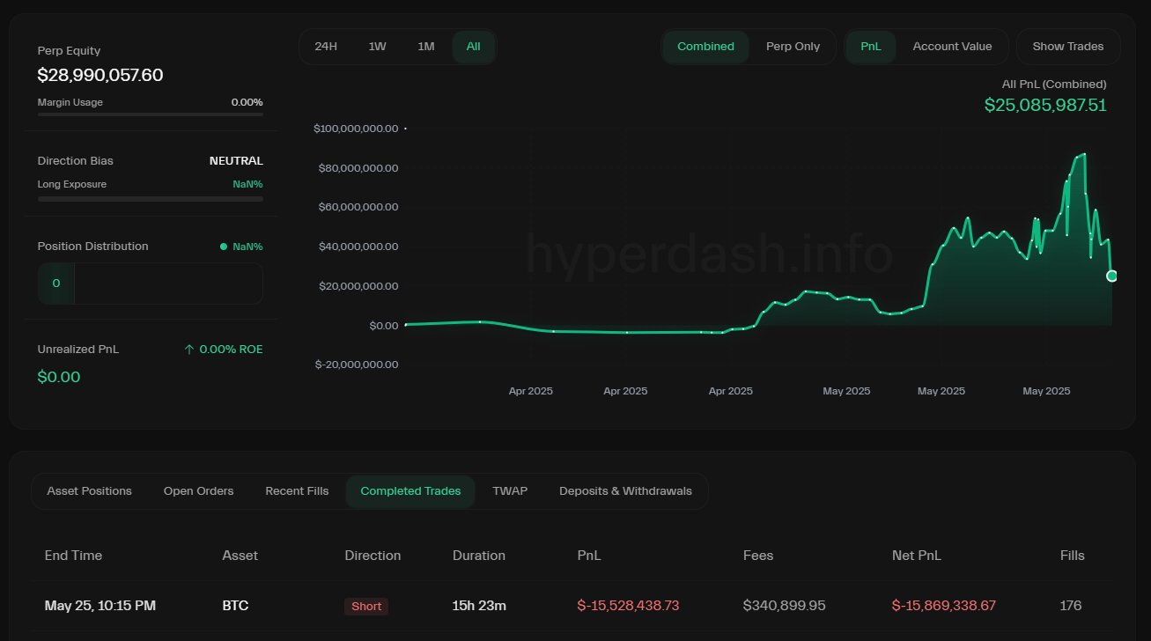This screenshot has height=641, width=1151.
Task: Click the $25,085,987.51 All PnL value
Action: [x=1045, y=105]
